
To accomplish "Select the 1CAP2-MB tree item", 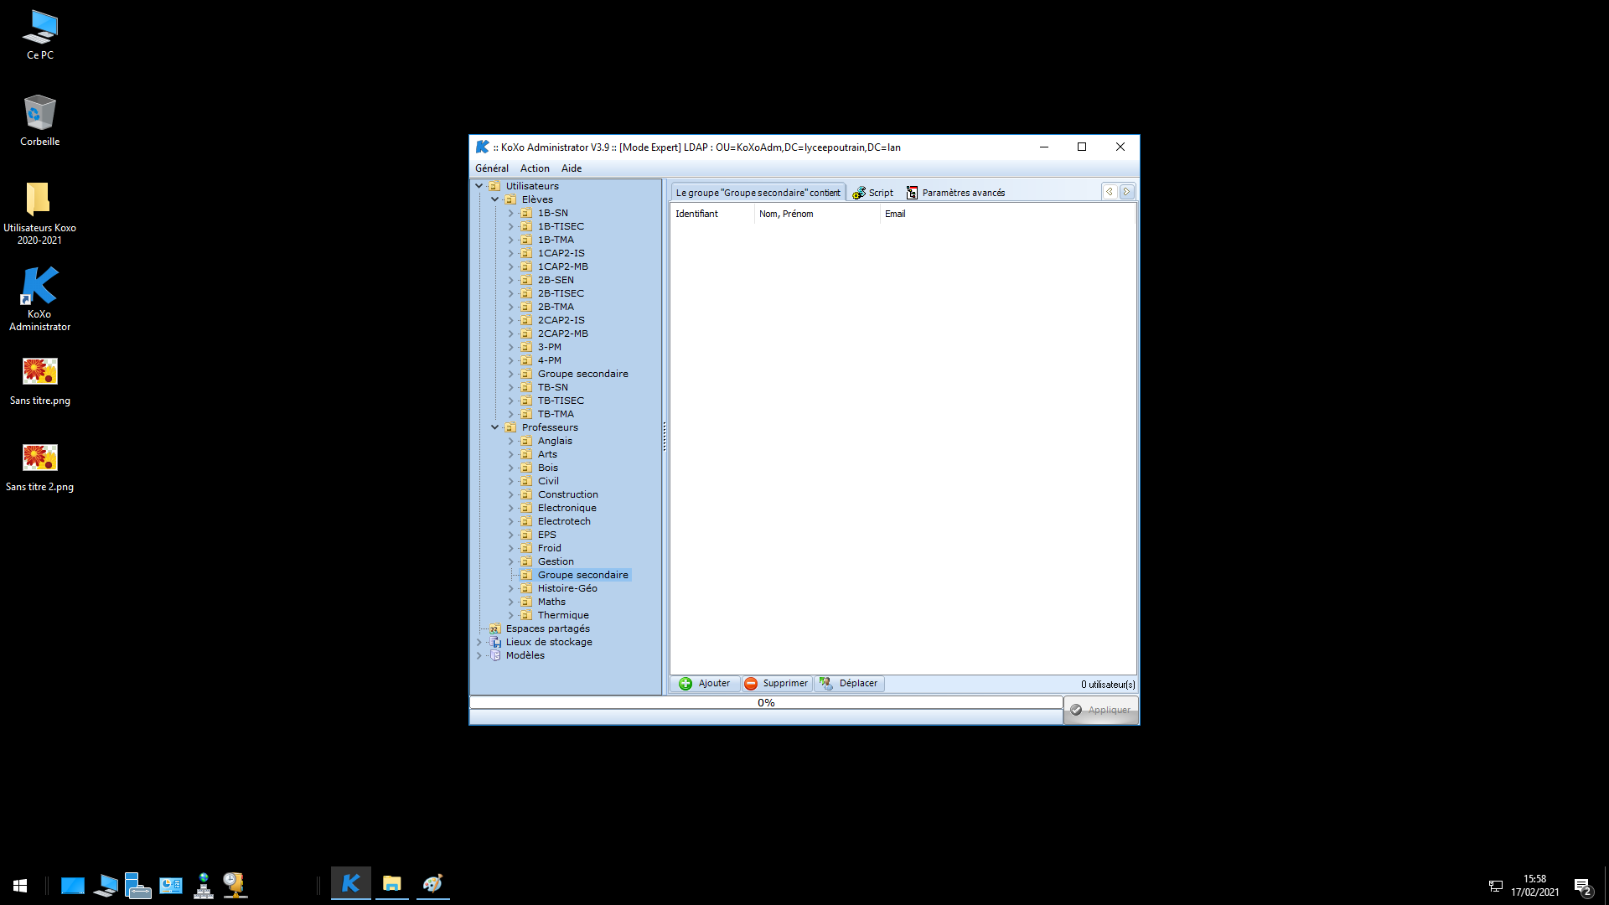I will click(562, 266).
